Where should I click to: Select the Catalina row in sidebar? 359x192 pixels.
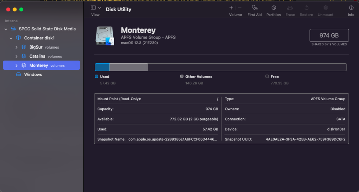pyautogui.click(x=41, y=56)
